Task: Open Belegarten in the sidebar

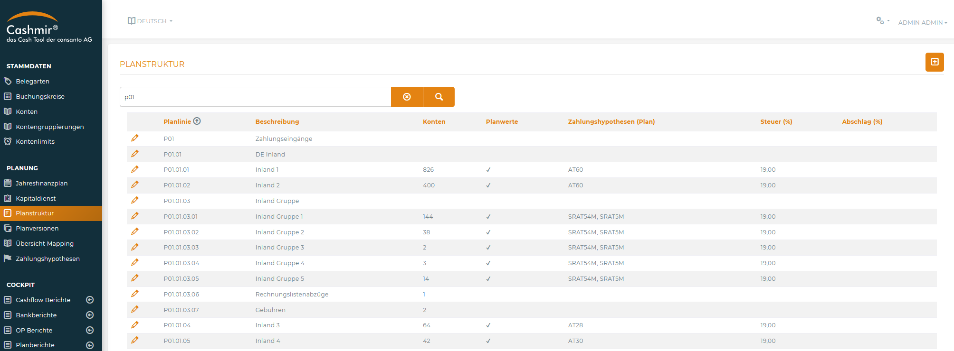Action: point(32,81)
